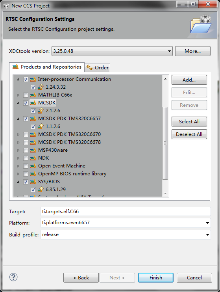Enable the MATHLIB C66x checkbox
This screenshot has width=220, height=292.
click(x=26, y=95)
